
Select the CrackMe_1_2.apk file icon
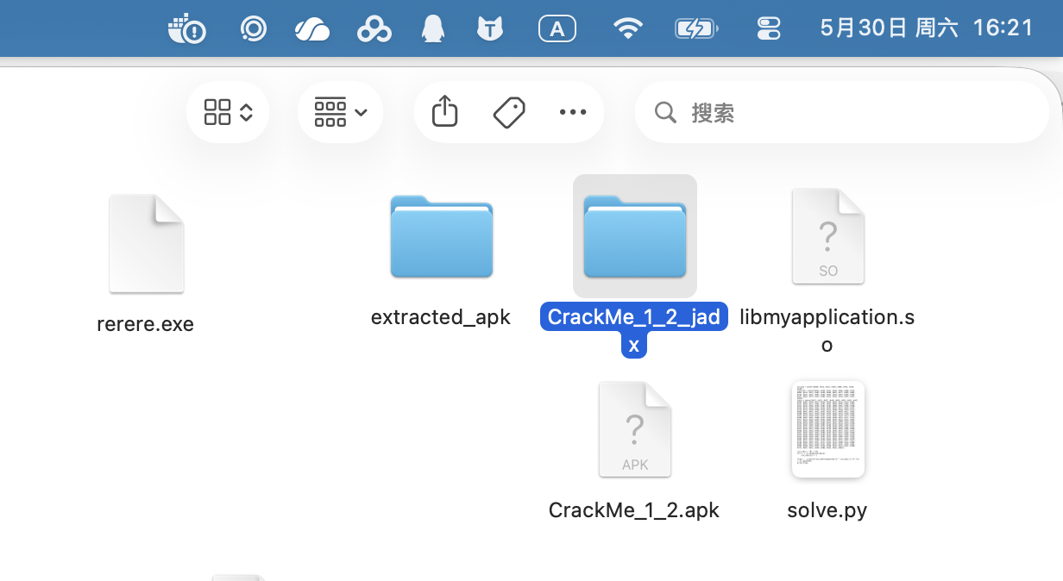click(634, 429)
